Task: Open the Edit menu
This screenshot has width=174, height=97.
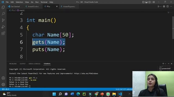Action: click(12, 2)
